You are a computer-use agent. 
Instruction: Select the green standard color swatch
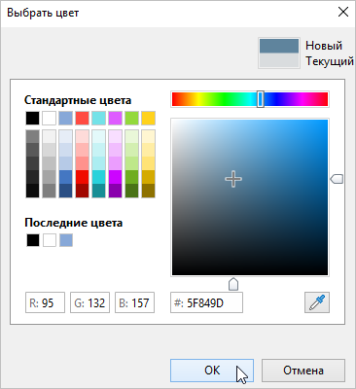pos(132,119)
